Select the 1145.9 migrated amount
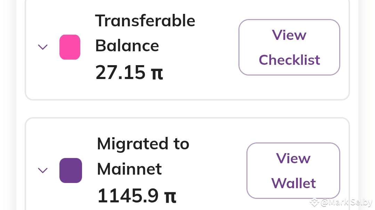Screen dimensions: 375x210 tap(127, 196)
